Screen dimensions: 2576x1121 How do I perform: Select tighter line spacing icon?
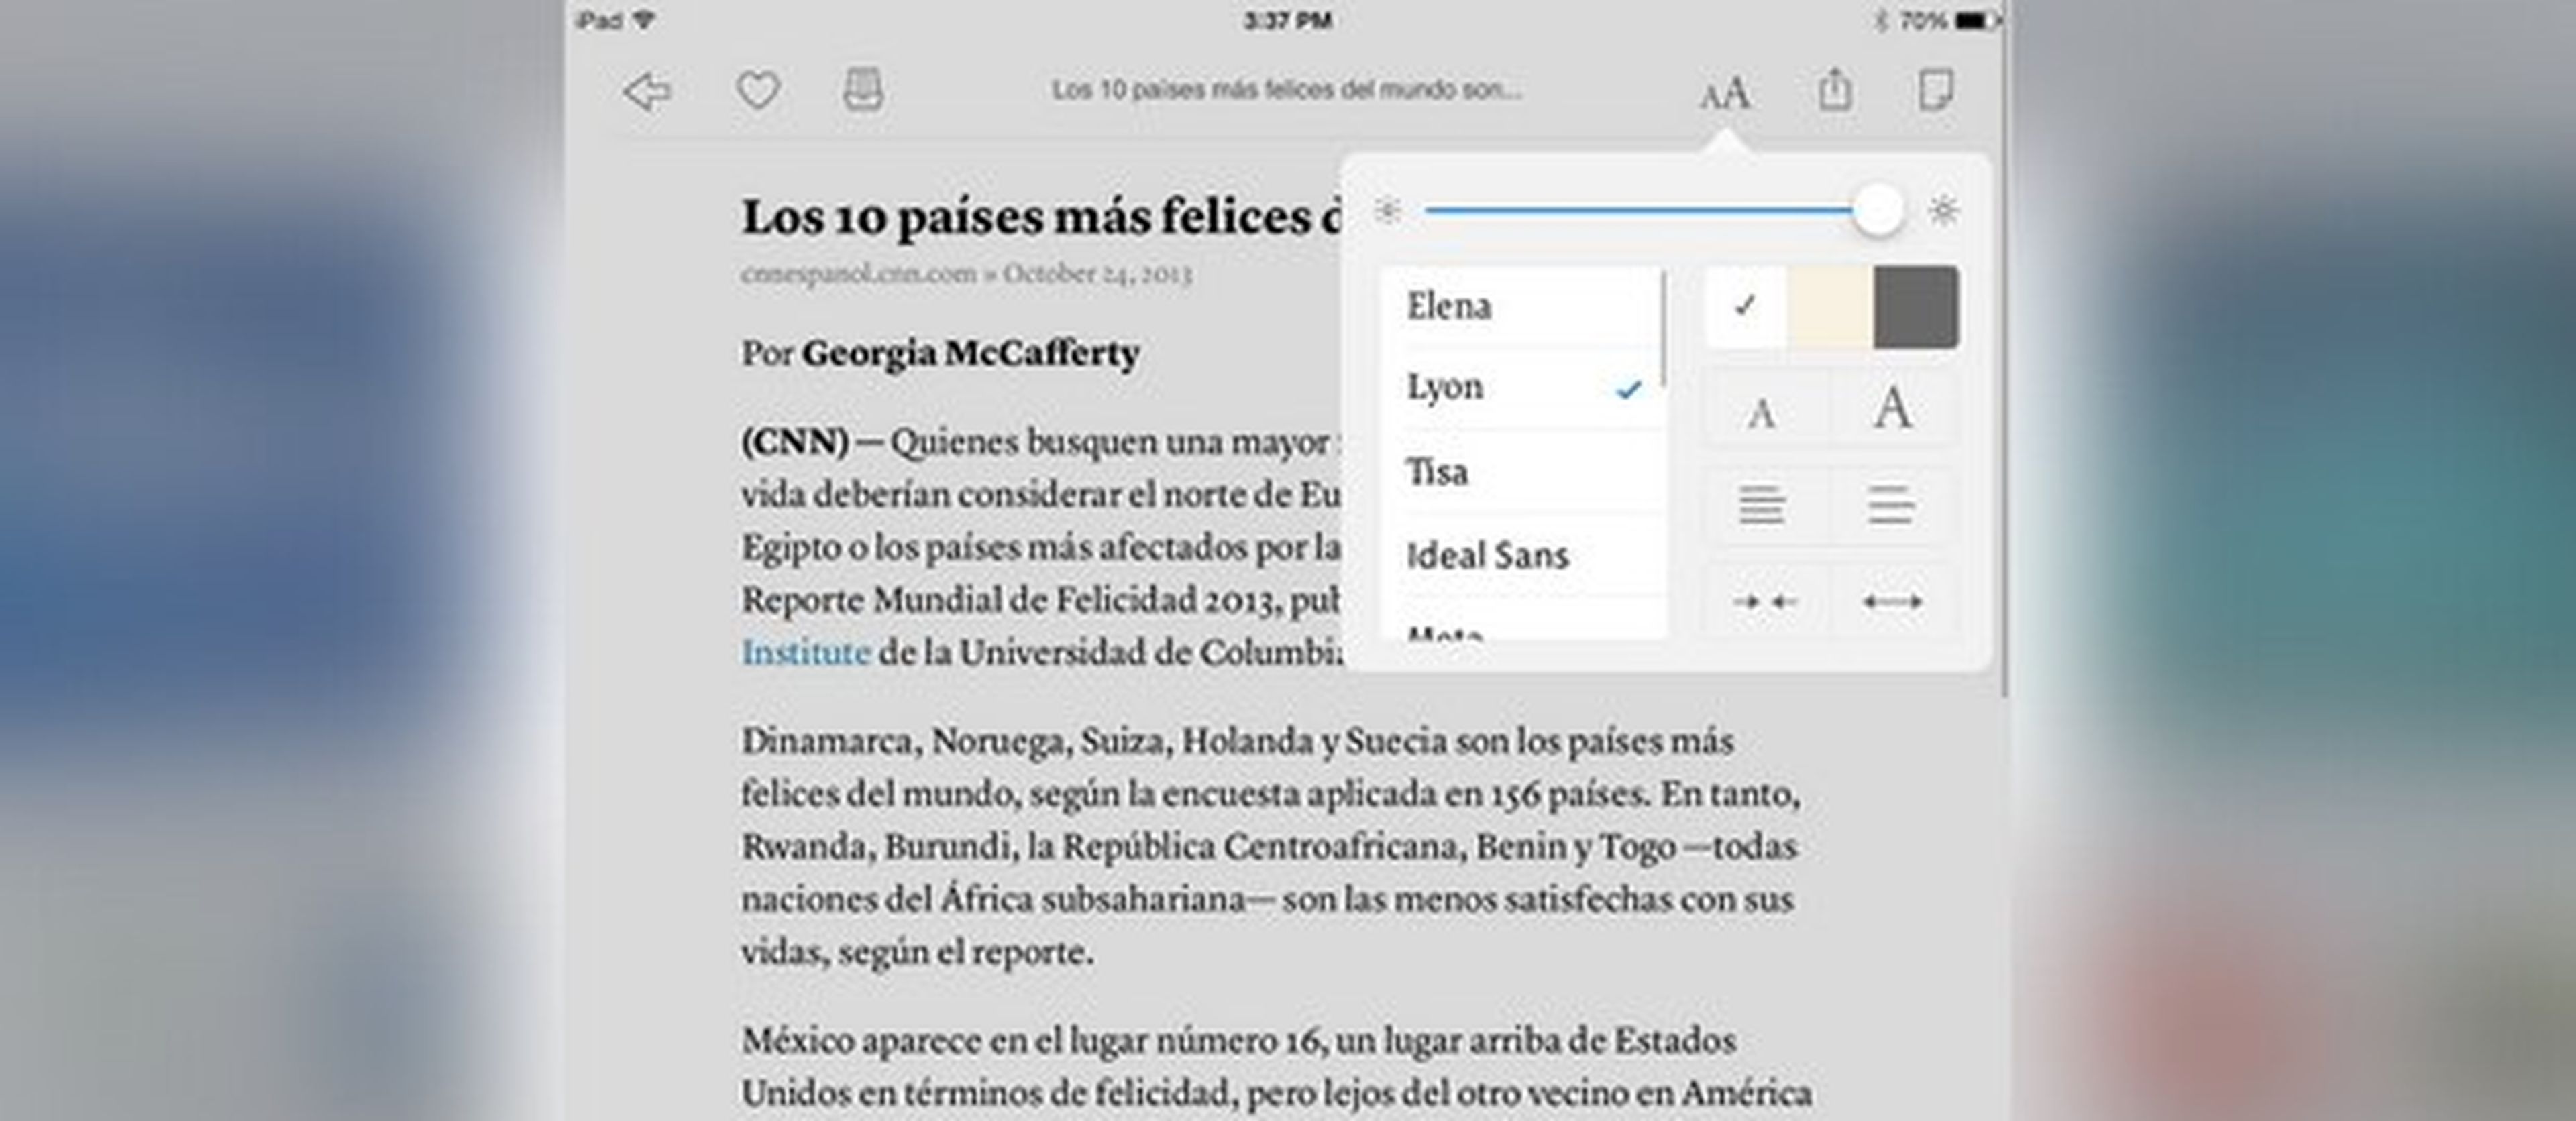(1762, 505)
